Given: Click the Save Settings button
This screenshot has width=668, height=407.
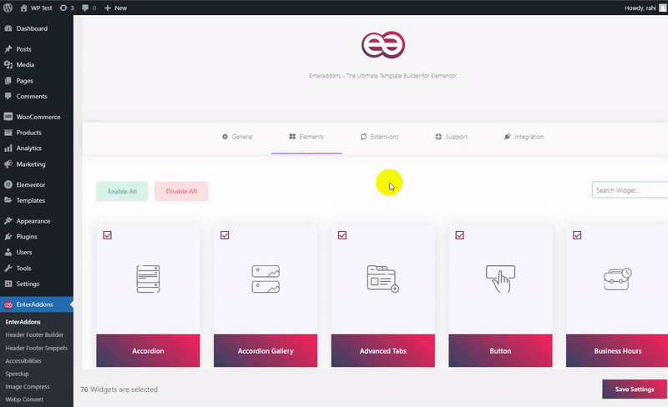Looking at the screenshot, I should (x=634, y=389).
